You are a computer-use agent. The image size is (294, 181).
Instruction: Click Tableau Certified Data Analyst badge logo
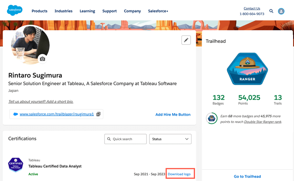[16, 165]
